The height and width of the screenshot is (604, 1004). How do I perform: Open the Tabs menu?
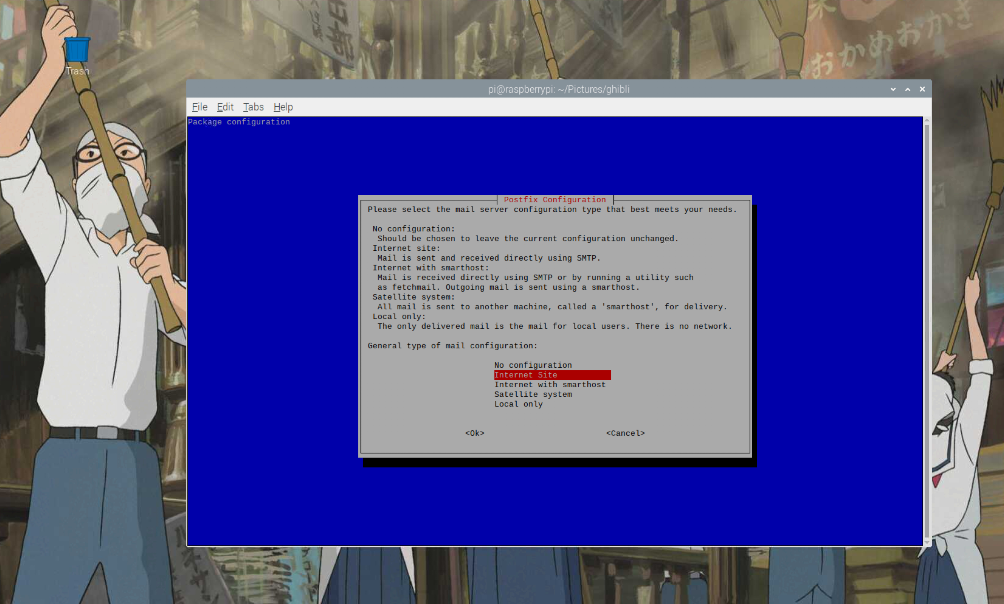pos(253,107)
